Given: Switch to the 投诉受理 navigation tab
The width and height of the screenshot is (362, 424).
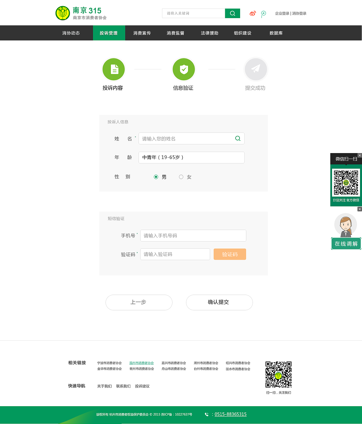Looking at the screenshot, I should [x=109, y=33].
